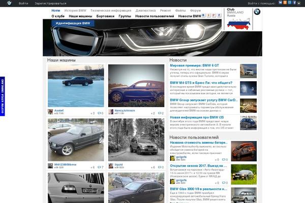
Task: Expand more login options arrow in the top bar
Action: pos(299,3)
